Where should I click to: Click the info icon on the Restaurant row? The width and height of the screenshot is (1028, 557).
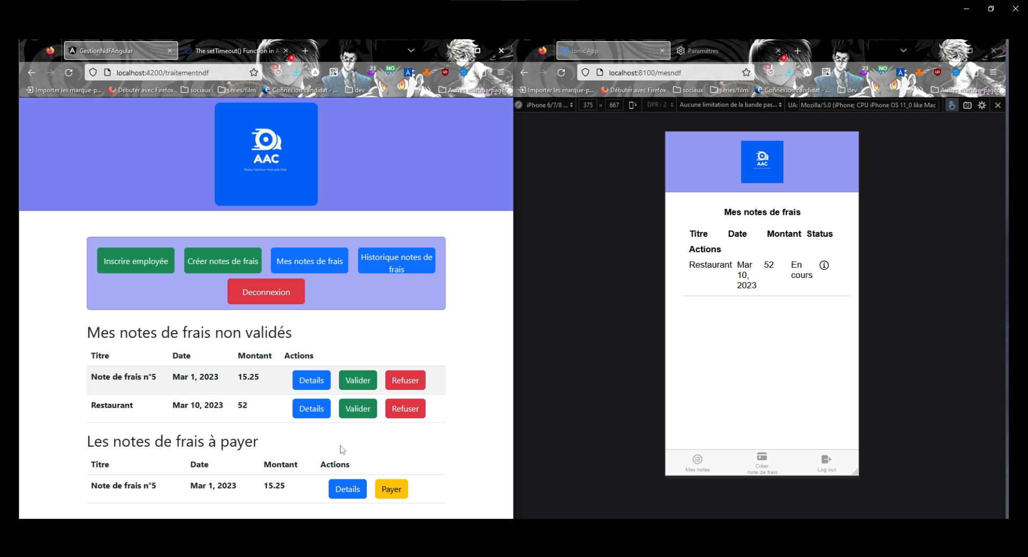(x=824, y=265)
